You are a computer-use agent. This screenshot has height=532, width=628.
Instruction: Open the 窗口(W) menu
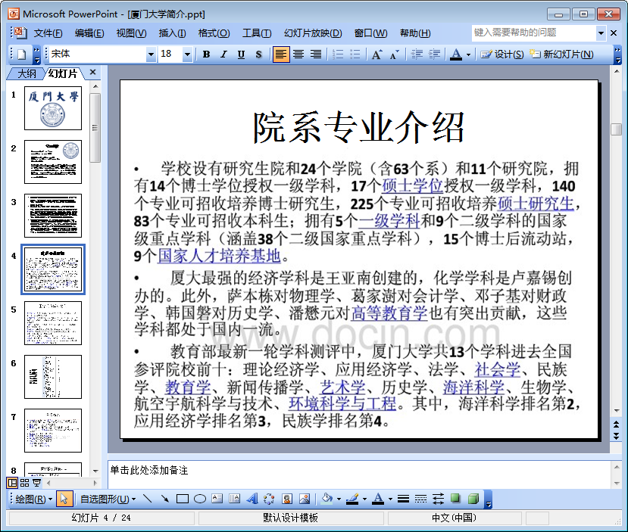tap(371, 33)
